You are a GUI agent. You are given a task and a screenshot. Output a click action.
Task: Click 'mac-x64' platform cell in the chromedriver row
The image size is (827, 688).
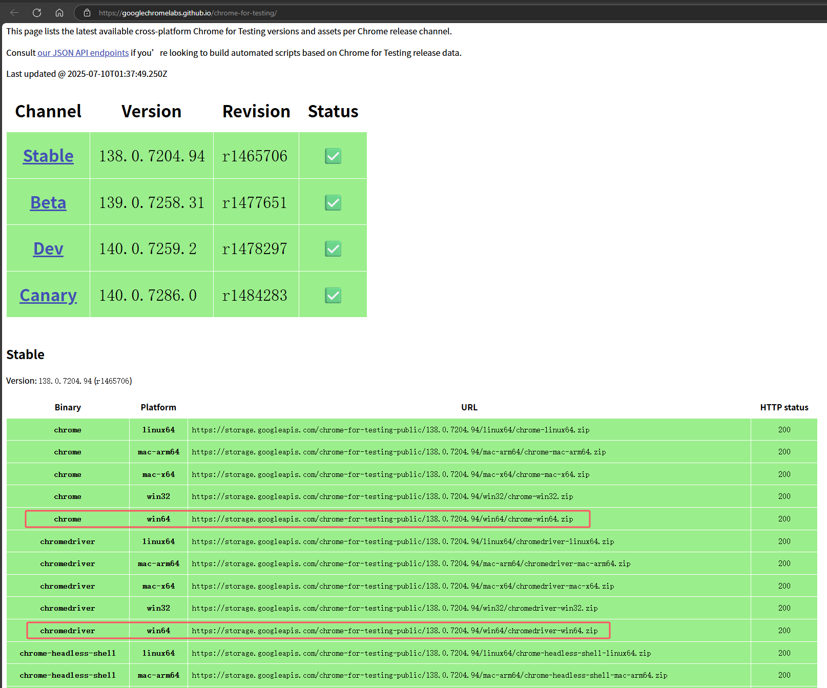[158, 586]
